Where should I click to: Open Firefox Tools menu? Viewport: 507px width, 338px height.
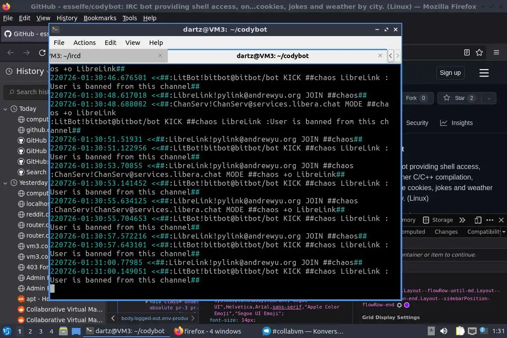(130, 18)
